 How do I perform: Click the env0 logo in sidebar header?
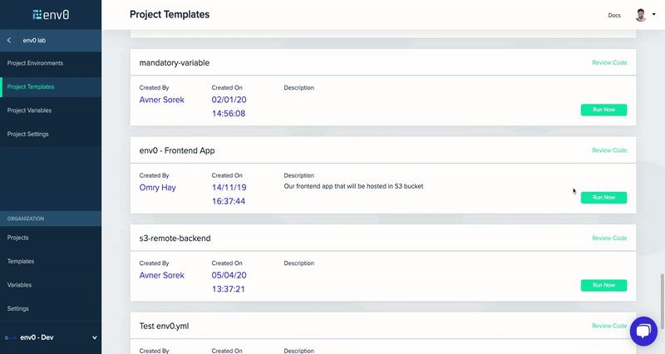click(50, 14)
